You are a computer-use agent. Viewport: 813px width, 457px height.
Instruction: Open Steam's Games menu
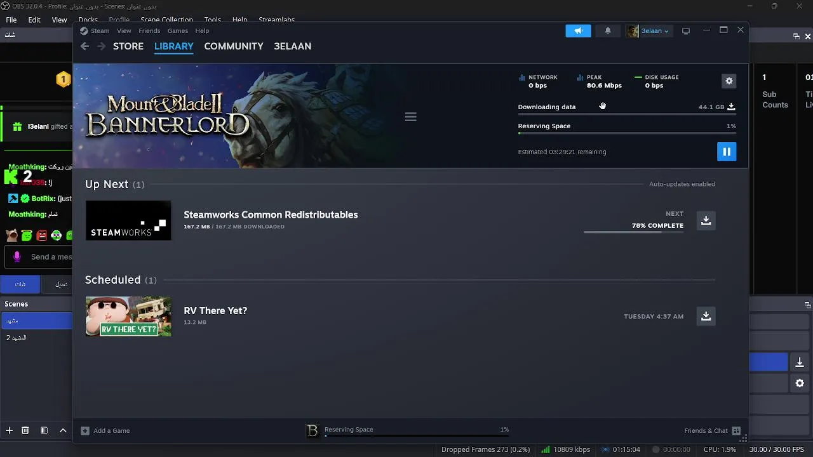tap(178, 30)
